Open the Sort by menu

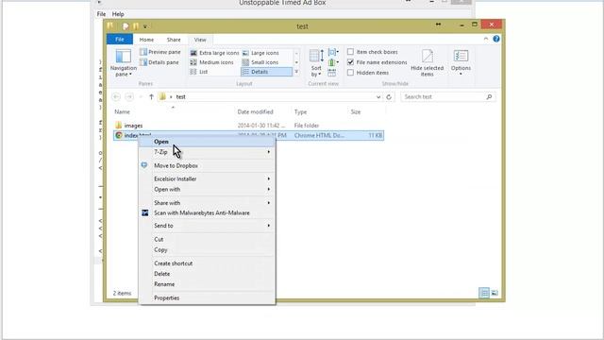(x=316, y=63)
